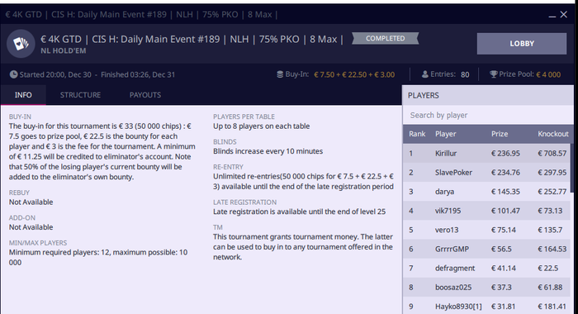Click the trophy icon beside Prize Pool
The height and width of the screenshot is (314, 578).
pyautogui.click(x=494, y=74)
